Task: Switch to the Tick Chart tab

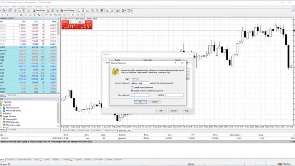Action: (x=12, y=95)
